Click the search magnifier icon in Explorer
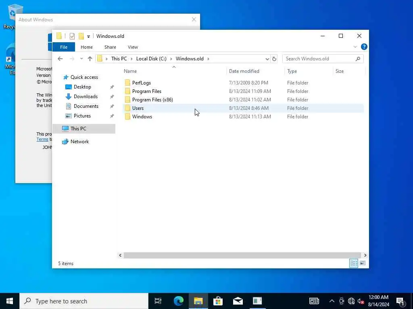The width and height of the screenshot is (413, 309). [358, 59]
